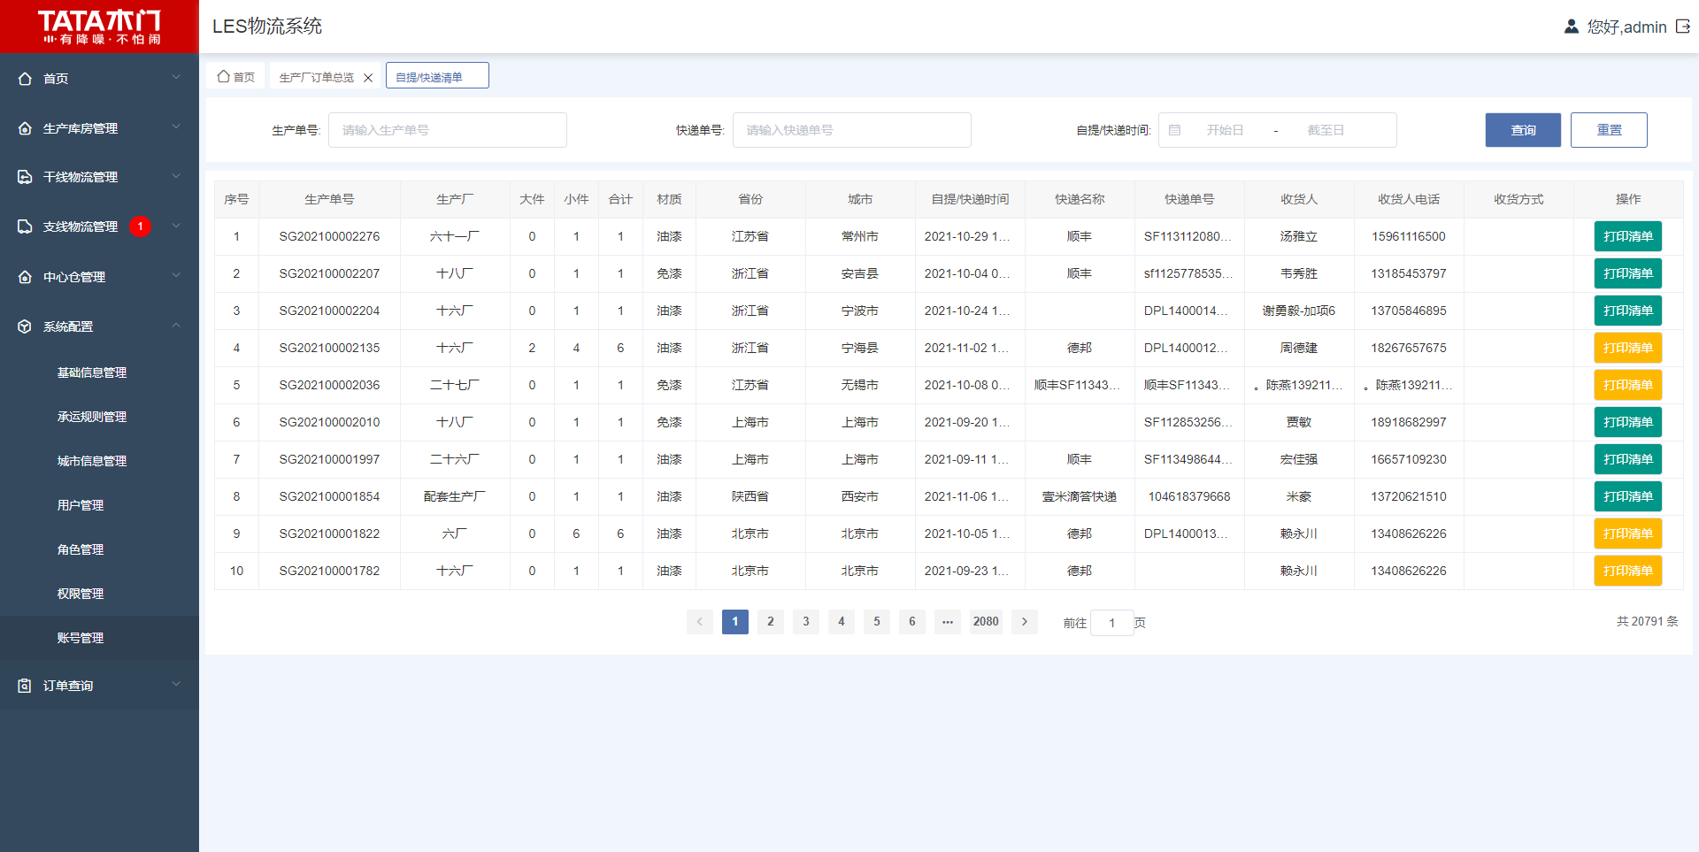The image size is (1699, 852).
Task: Click the 支线物流管理 sidebar icon
Action: pos(25,226)
